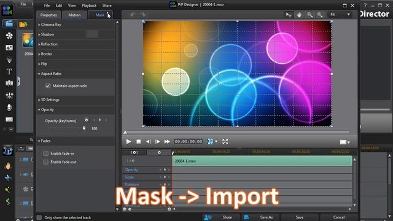
Task: Step to the previous frame
Action: click(x=149, y=142)
